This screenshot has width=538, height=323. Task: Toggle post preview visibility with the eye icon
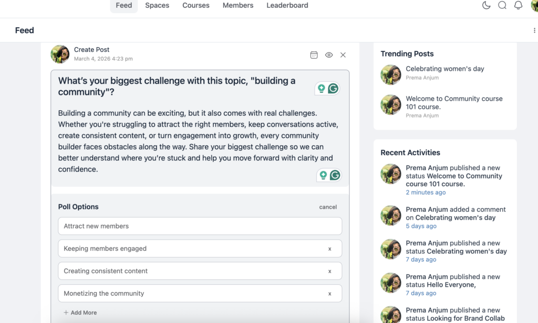[329, 55]
